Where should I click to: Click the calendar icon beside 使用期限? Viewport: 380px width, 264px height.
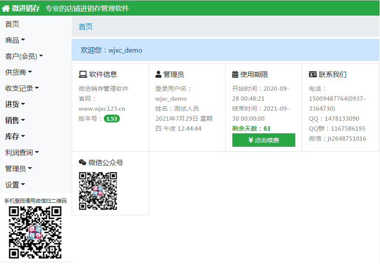point(235,74)
